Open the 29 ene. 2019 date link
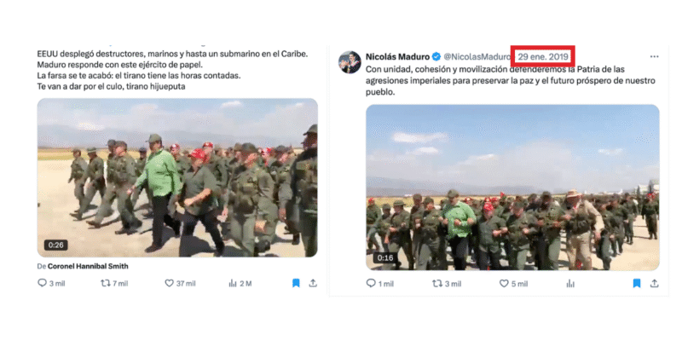Image resolution: width=682 pixels, height=358 pixels. click(543, 56)
